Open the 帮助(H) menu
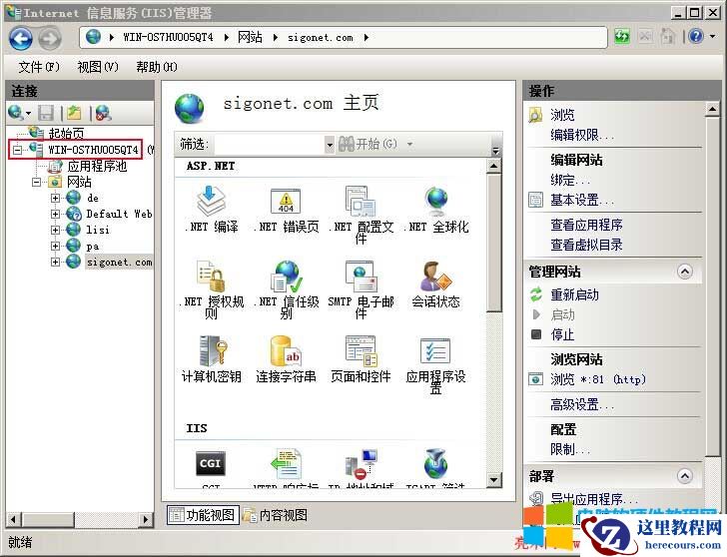The height and width of the screenshot is (557, 727). 157,67
